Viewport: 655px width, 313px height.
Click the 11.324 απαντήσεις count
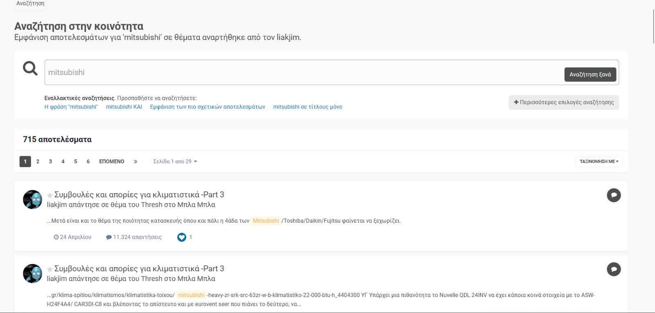134,237
